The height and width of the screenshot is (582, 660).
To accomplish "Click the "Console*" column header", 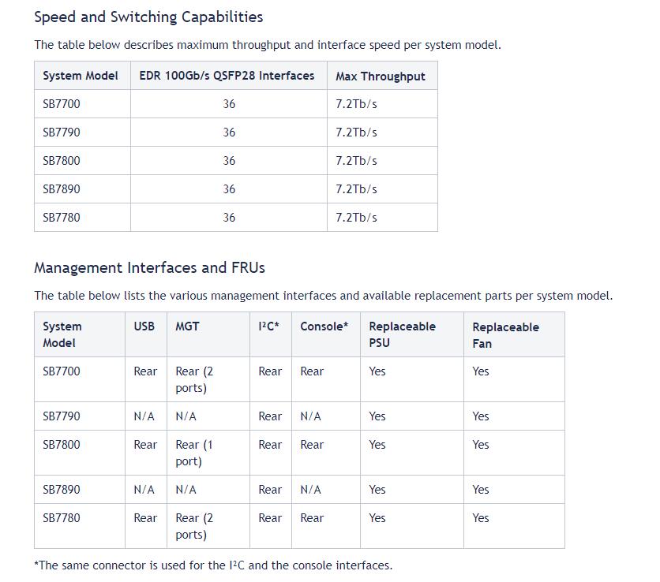I will [324, 326].
